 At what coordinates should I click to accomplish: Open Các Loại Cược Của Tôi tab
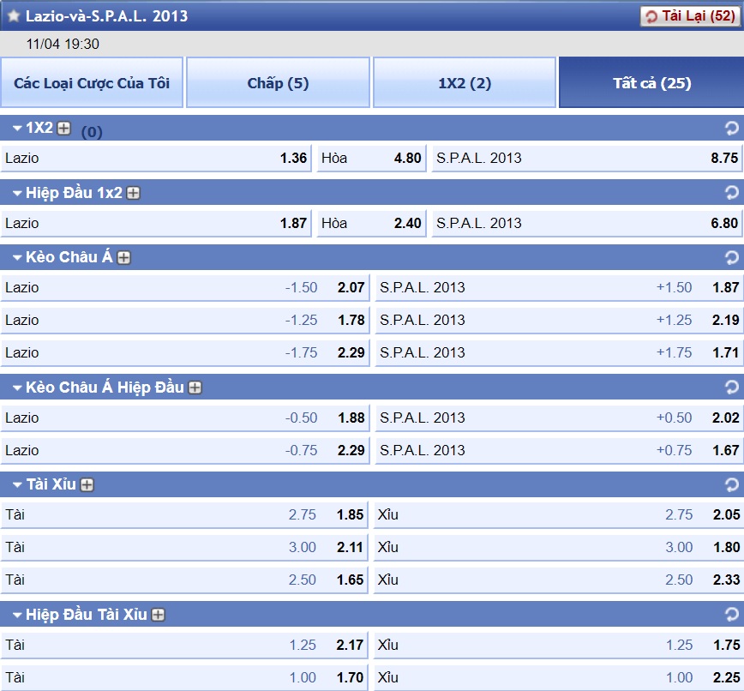(92, 83)
